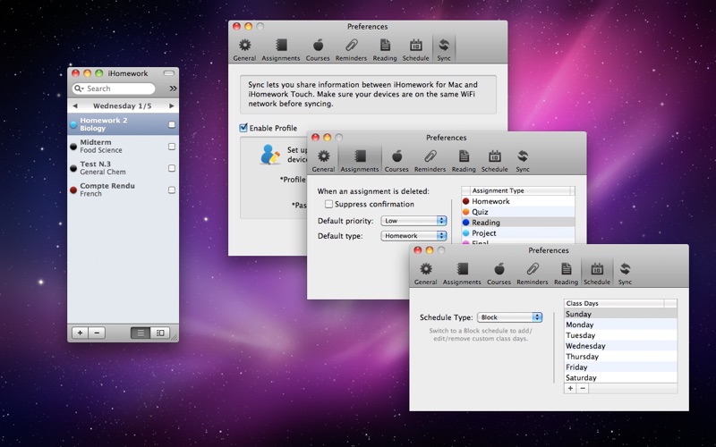Click iHomework toolbar toggle pill button
The image size is (716, 447).
pyautogui.click(x=169, y=73)
